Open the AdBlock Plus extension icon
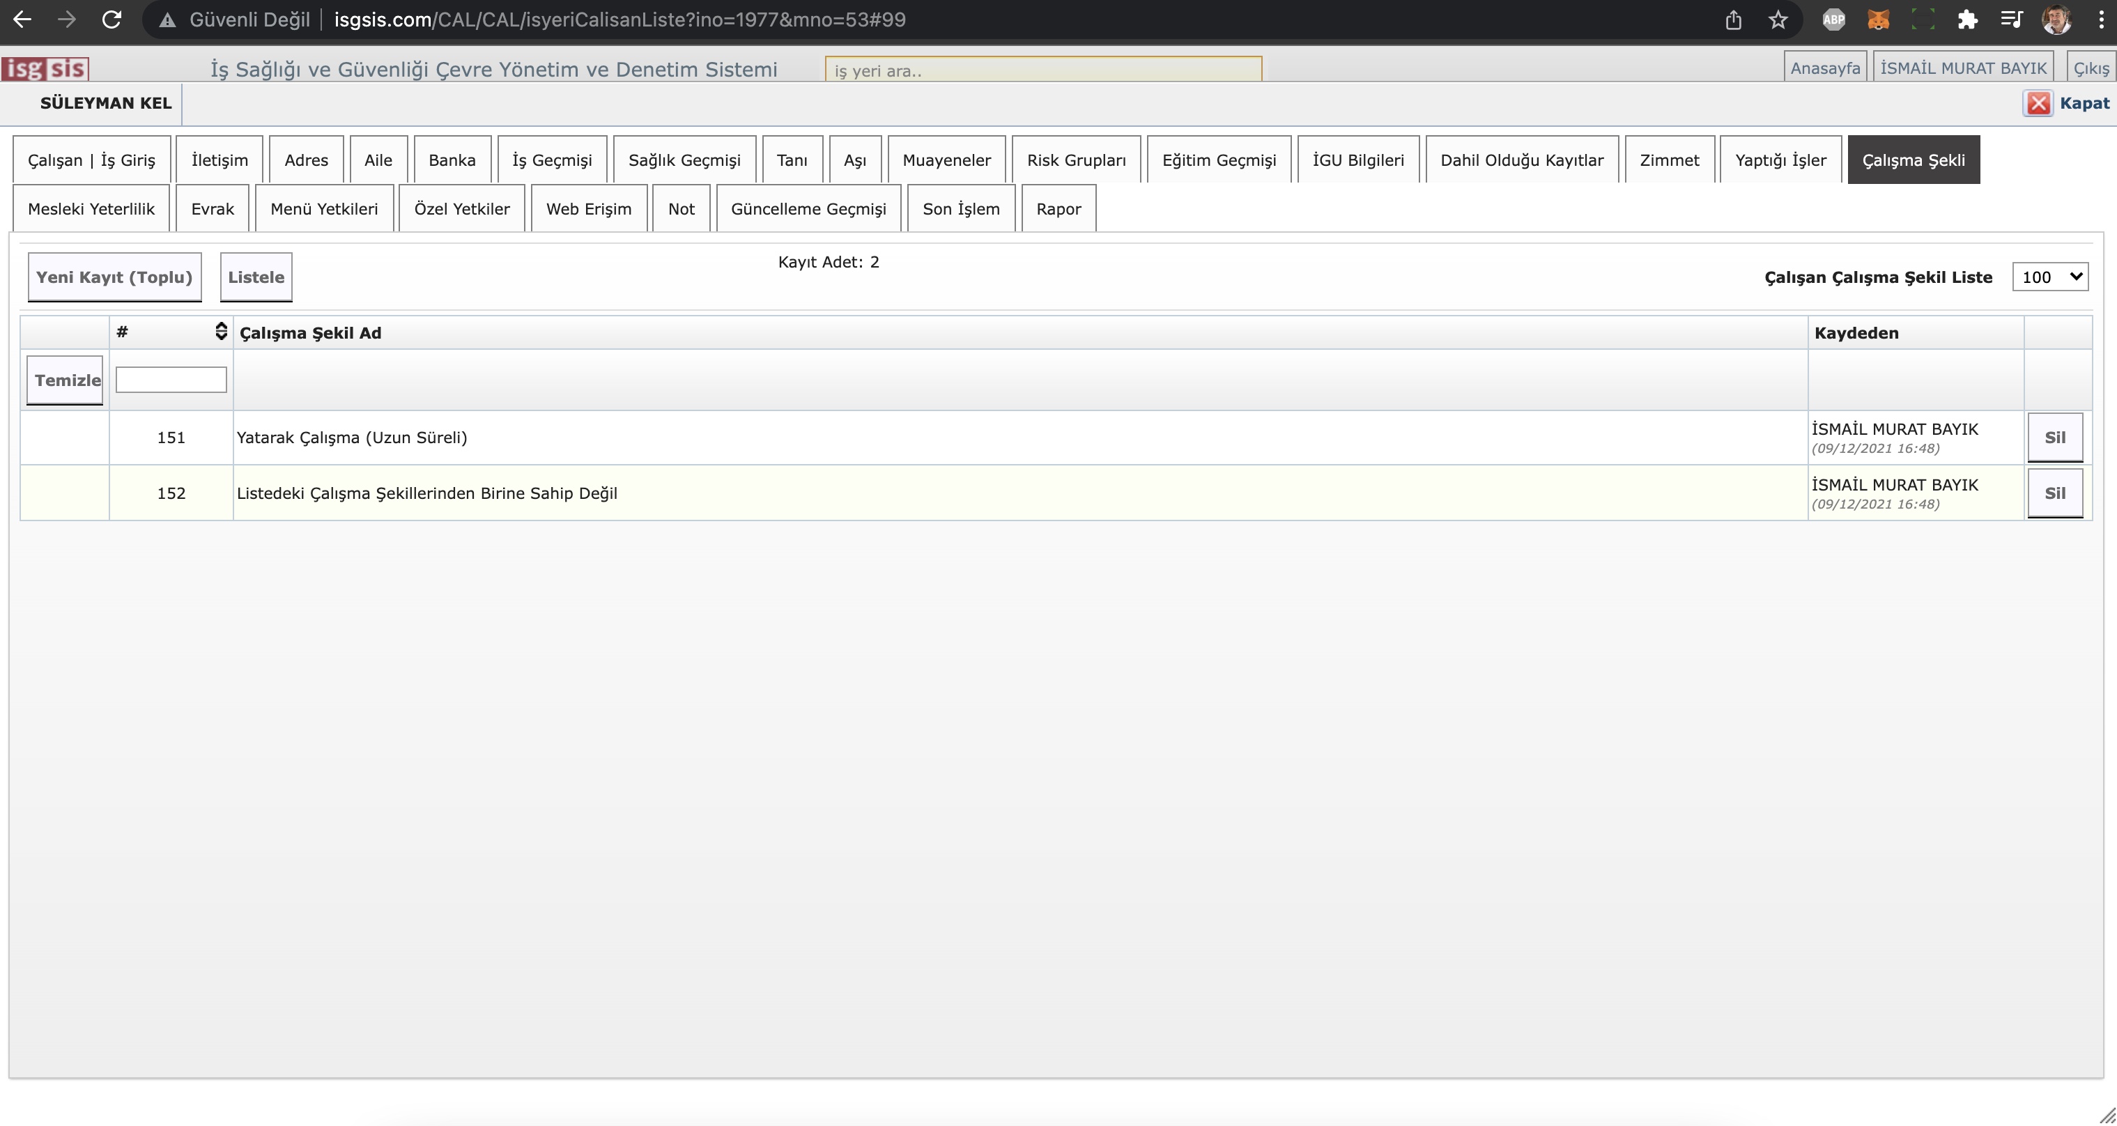The height and width of the screenshot is (1126, 2117). [1833, 20]
